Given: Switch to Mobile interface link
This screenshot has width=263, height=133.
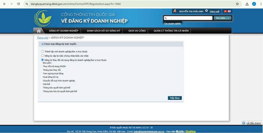Looking at the screenshot, I should pyautogui.click(x=180, y=131).
